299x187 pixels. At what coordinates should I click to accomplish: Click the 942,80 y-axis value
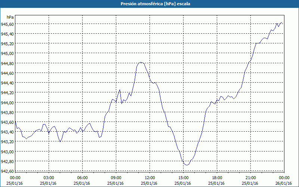click(7, 162)
